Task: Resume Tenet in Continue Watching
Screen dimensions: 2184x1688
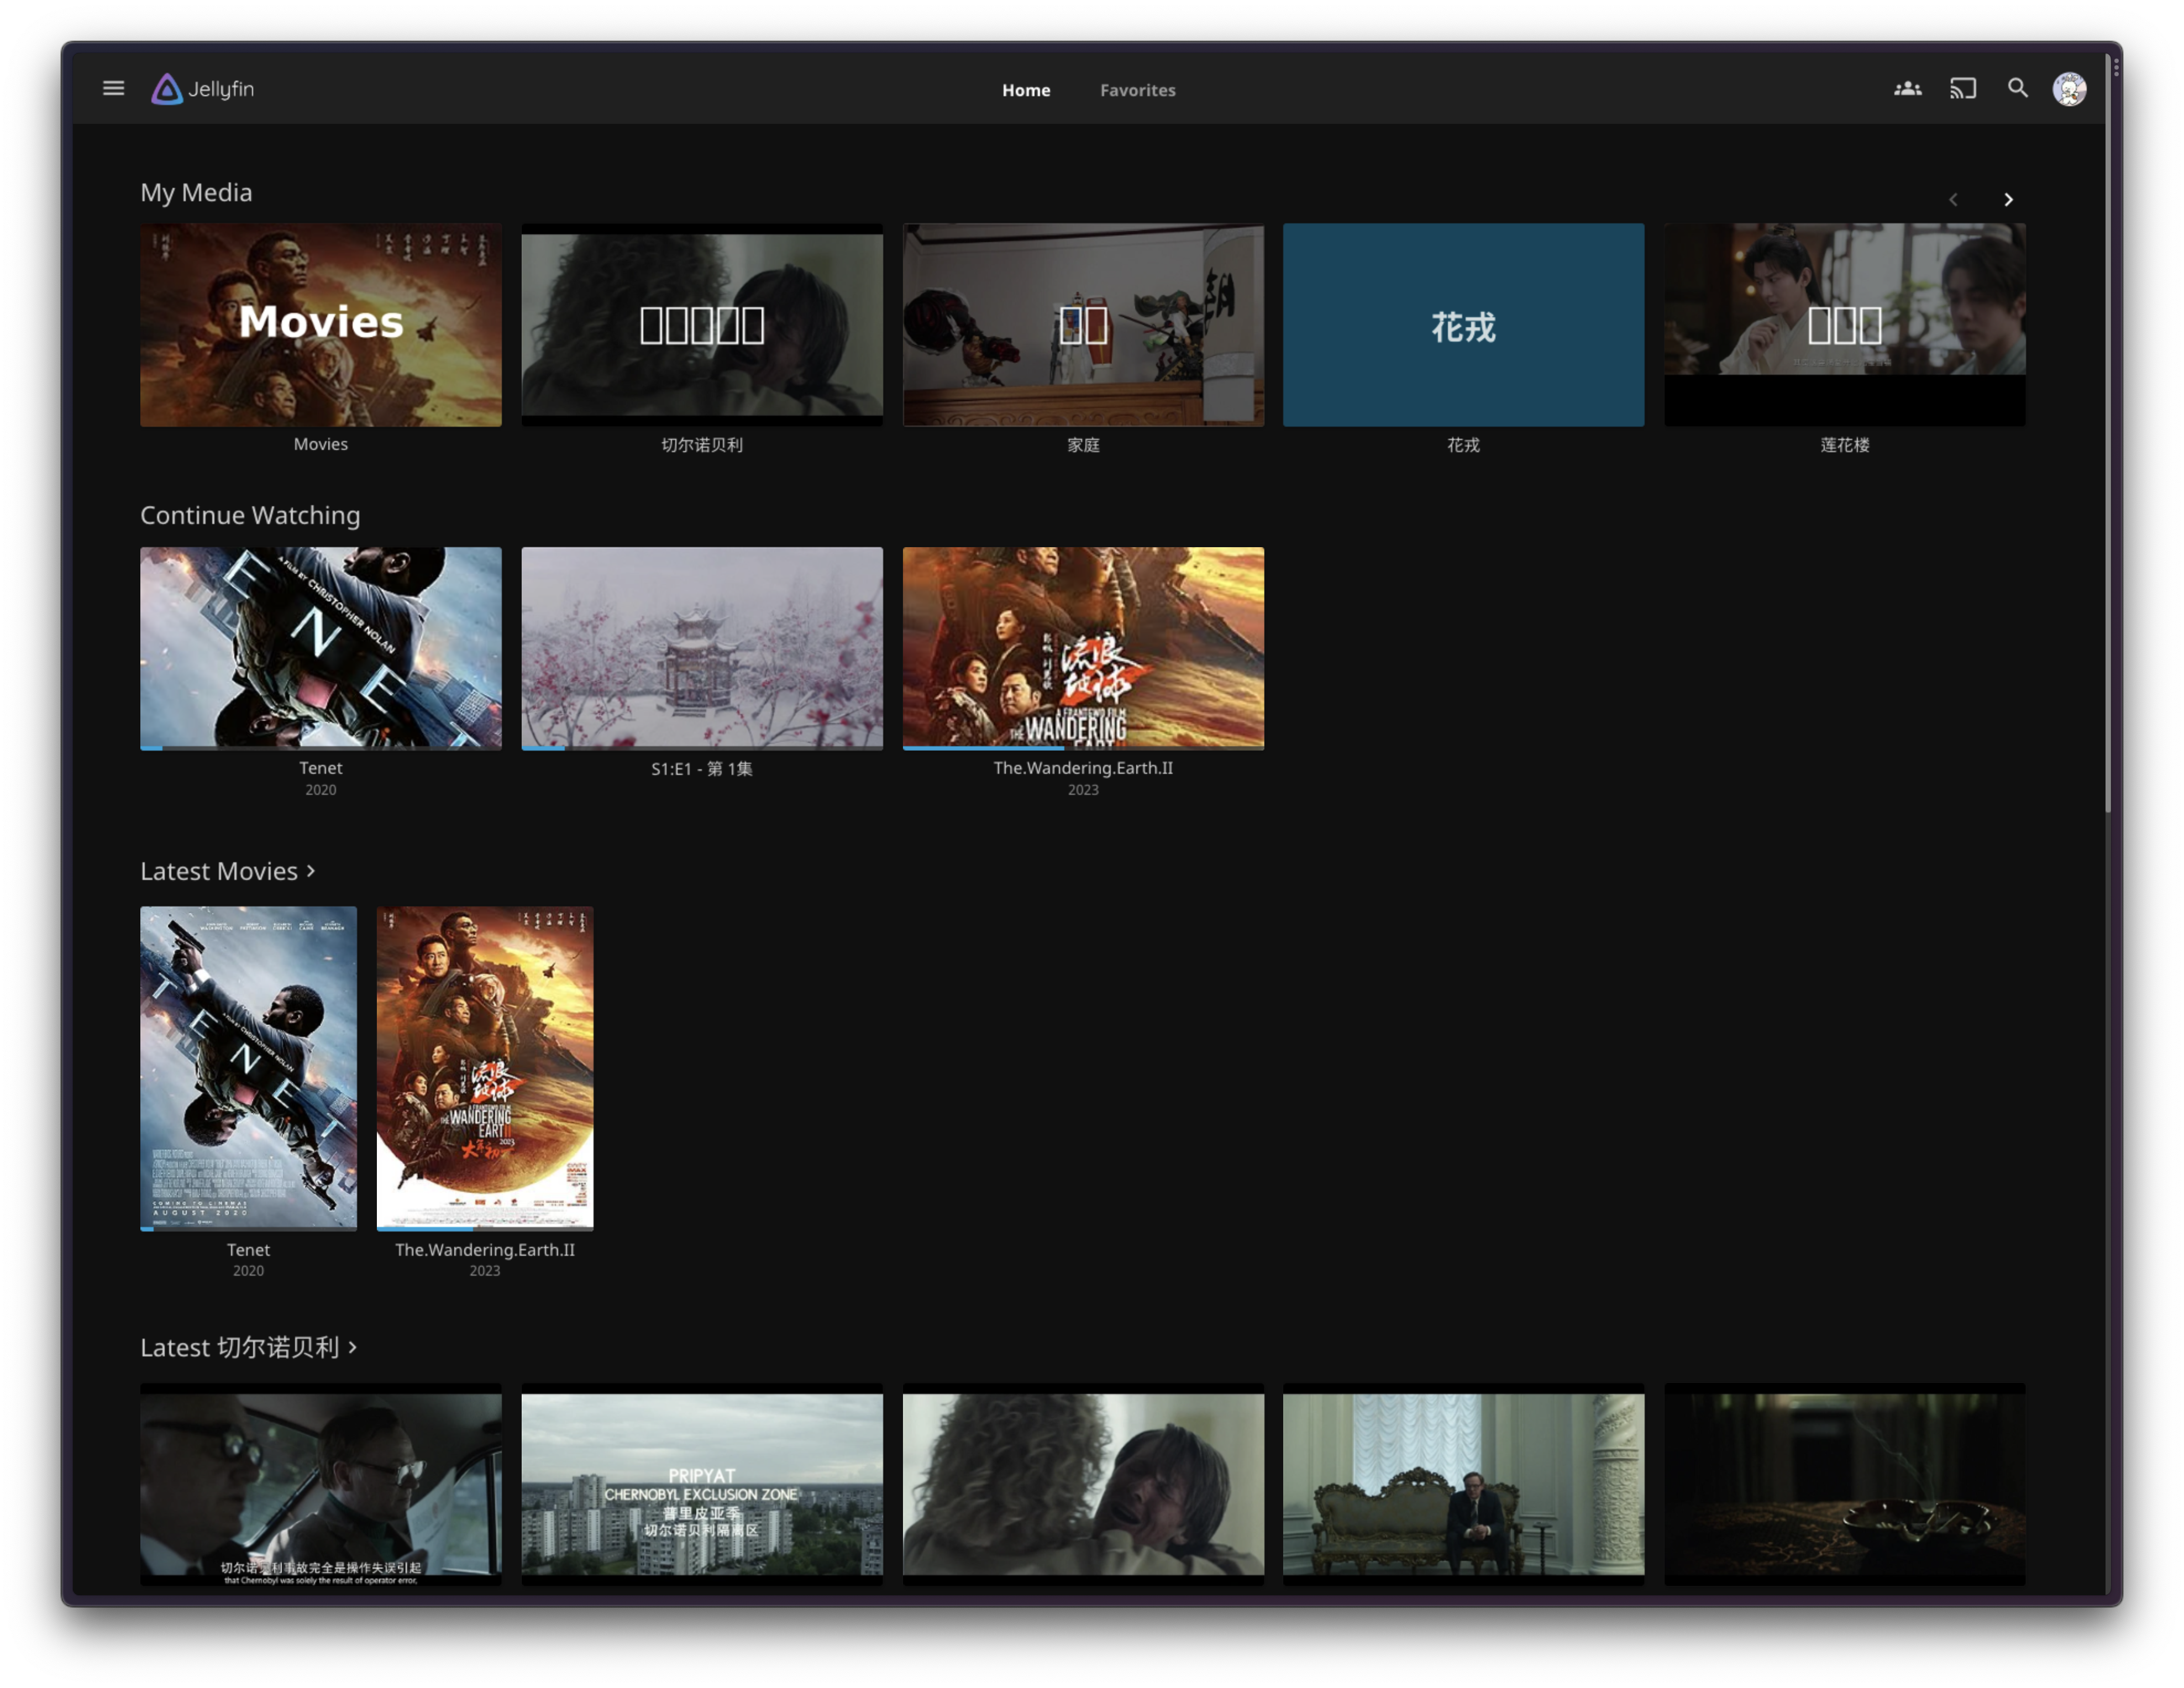Action: click(x=320, y=647)
